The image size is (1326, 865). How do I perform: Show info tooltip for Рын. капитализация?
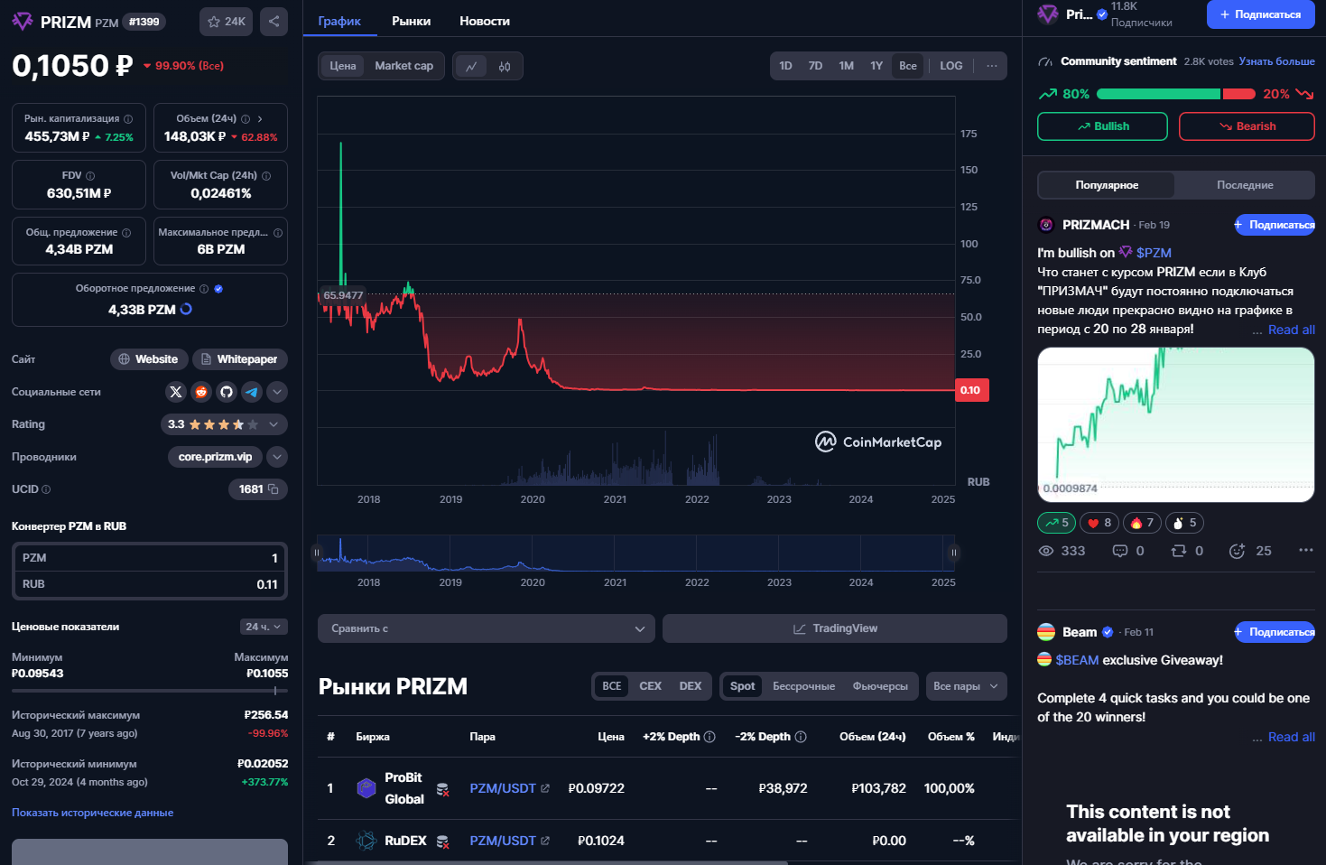pos(128,119)
